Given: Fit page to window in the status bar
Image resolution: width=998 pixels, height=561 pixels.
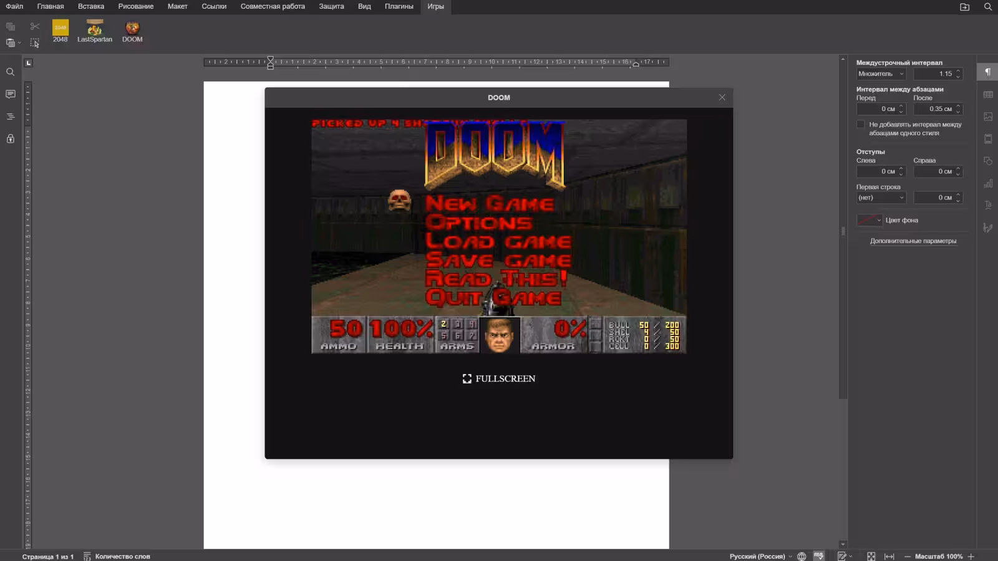Looking at the screenshot, I should [871, 557].
